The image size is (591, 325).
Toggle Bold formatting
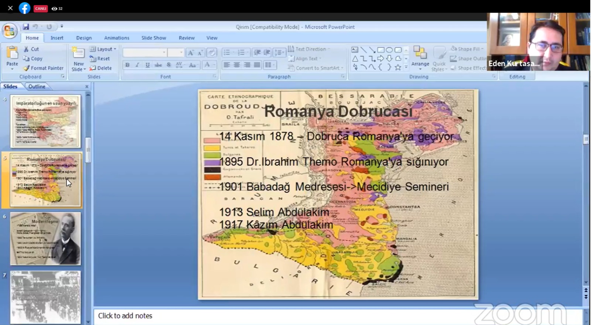(127, 65)
